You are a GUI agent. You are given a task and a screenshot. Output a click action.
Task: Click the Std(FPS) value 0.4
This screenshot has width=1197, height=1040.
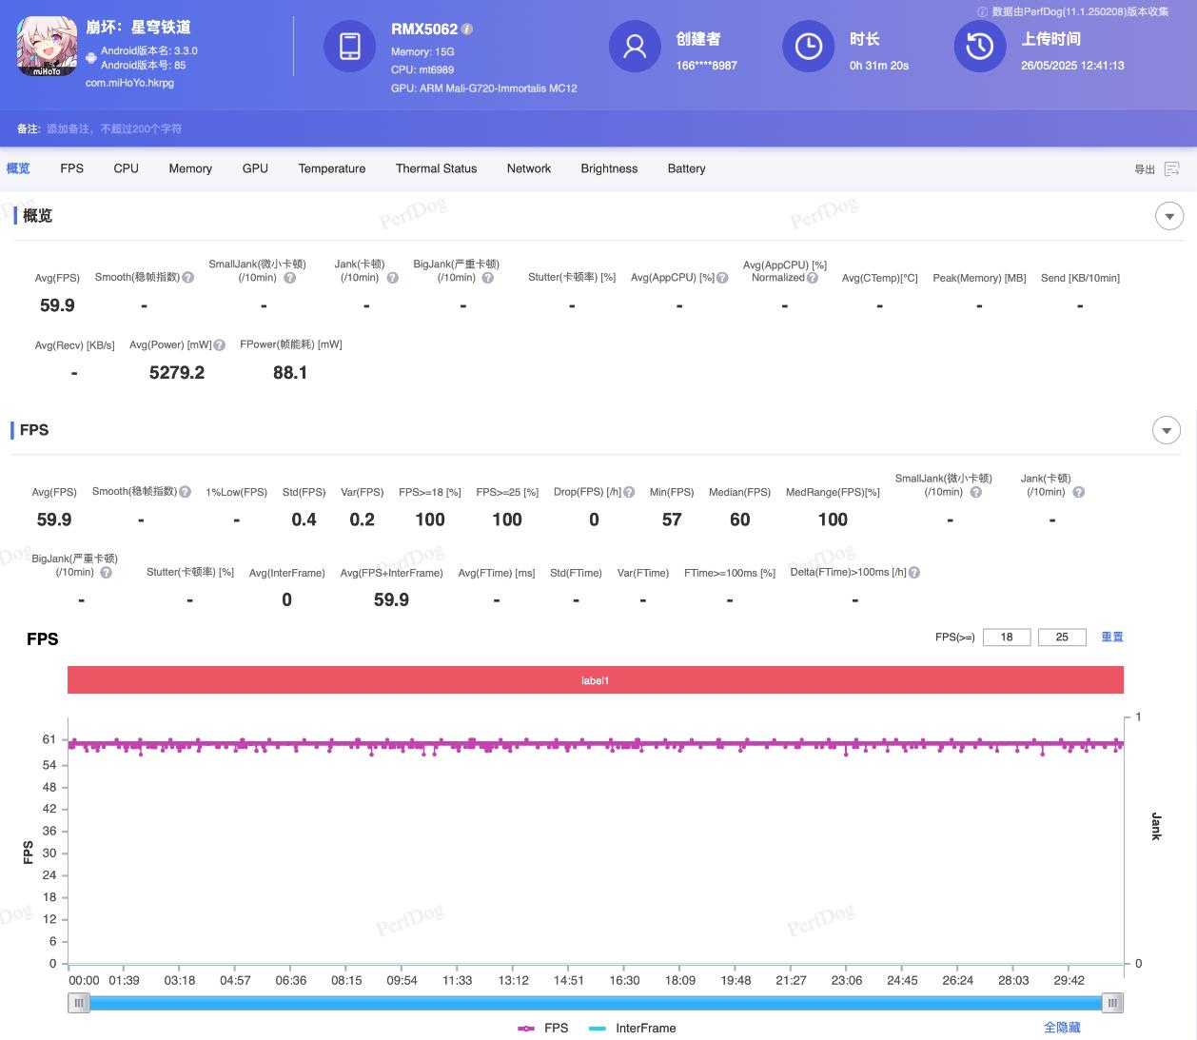tap(304, 520)
